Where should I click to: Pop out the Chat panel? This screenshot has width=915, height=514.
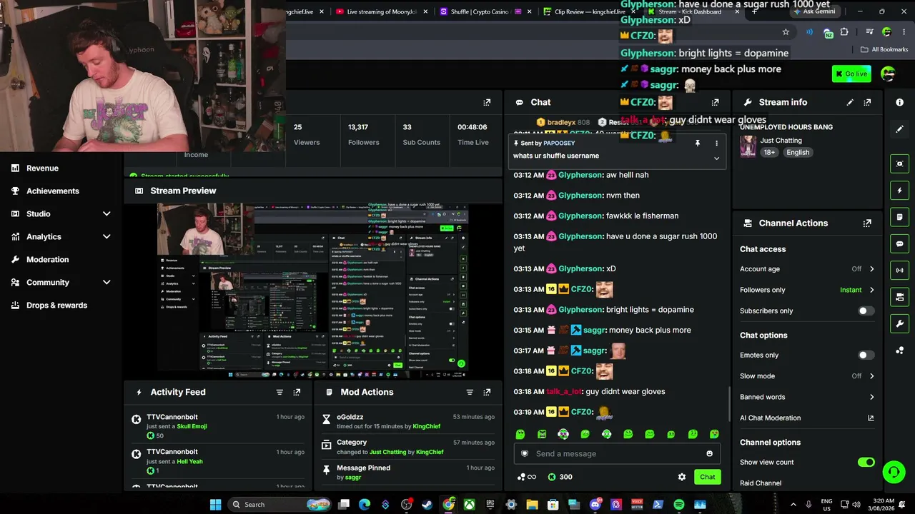point(715,102)
